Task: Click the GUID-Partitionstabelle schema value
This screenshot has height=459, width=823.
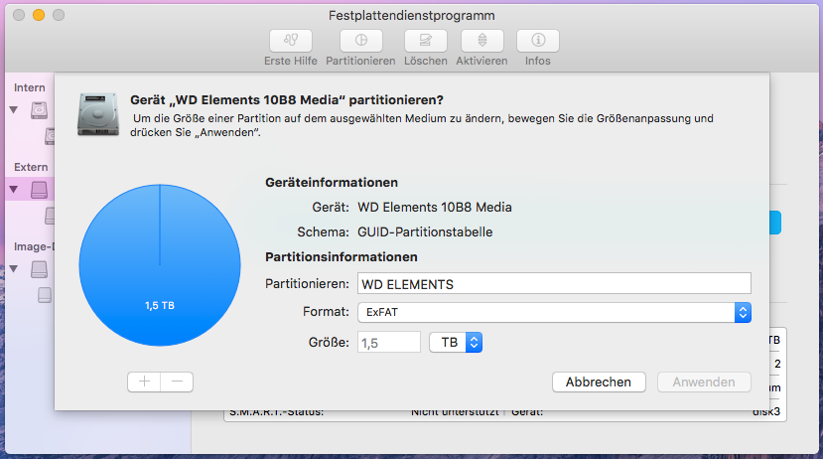Action: (x=425, y=232)
